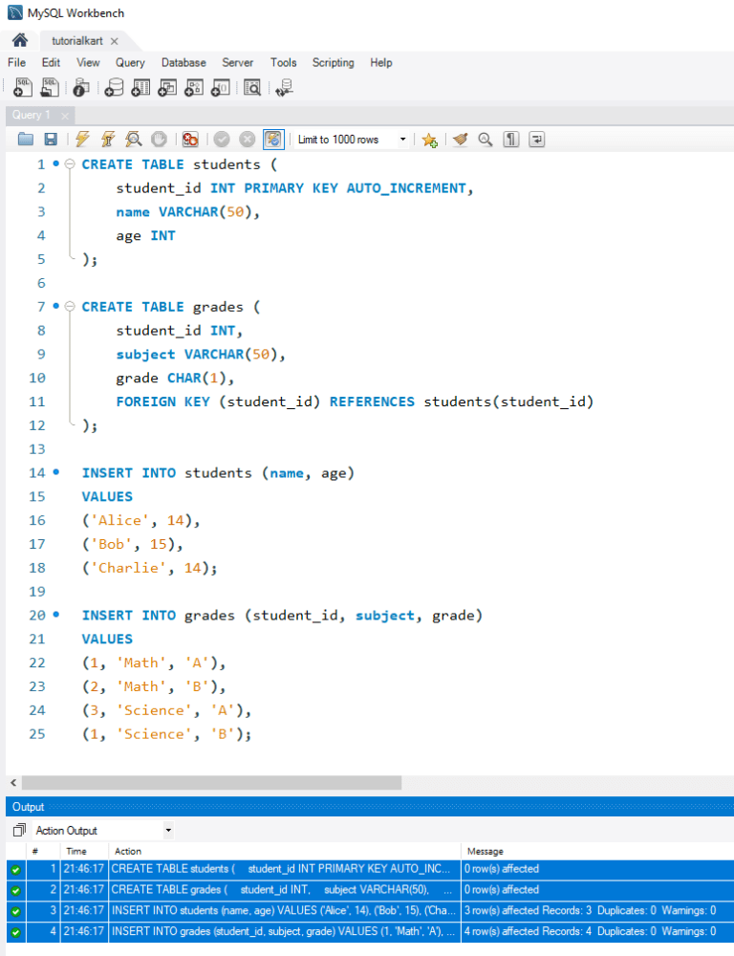Screen dimensions: 734x956
Task: Open the View menu
Action: pos(88,63)
